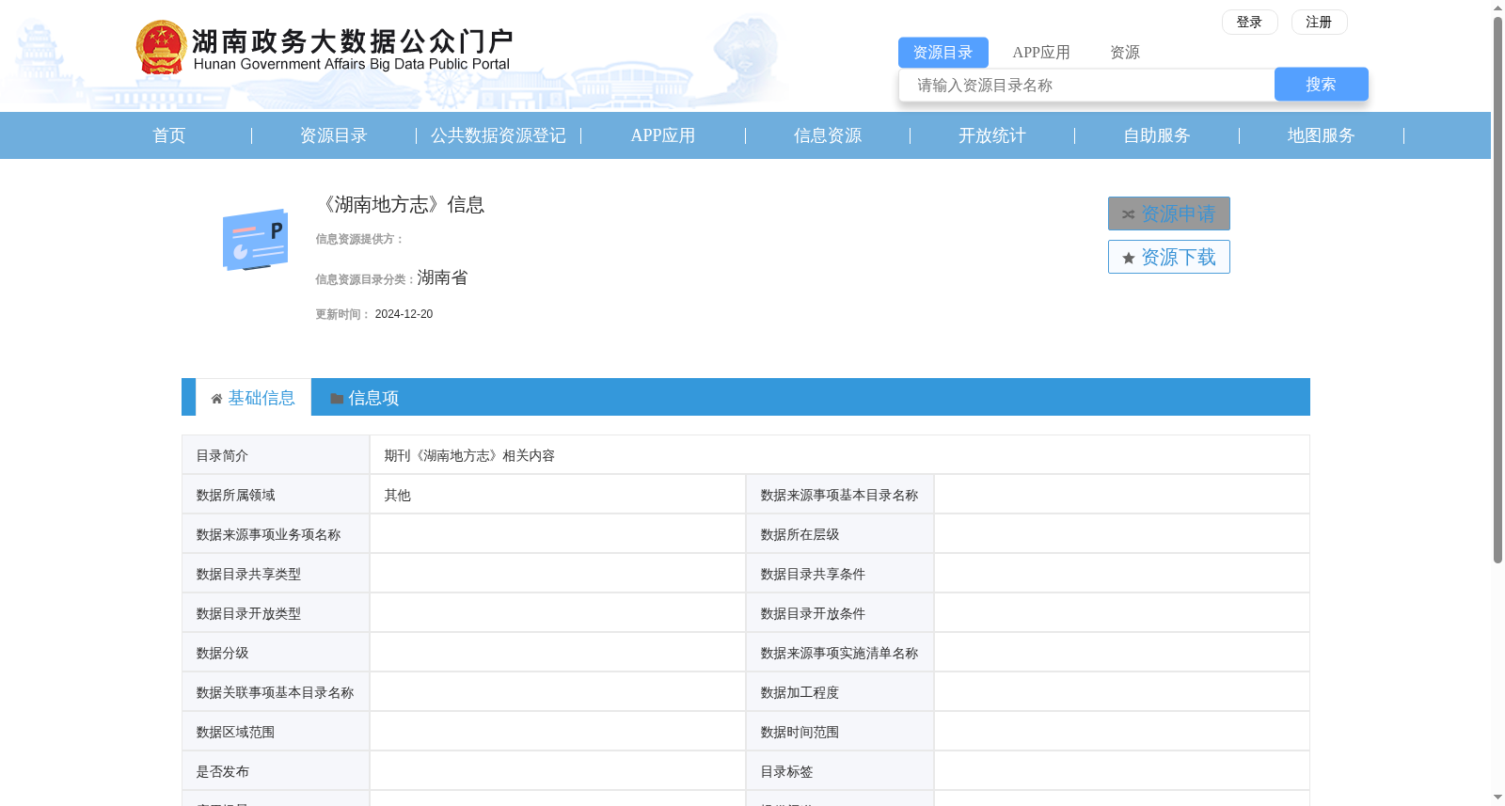Click the 目录标签 label
Screen dimensions: 1505x806
(x=786, y=771)
